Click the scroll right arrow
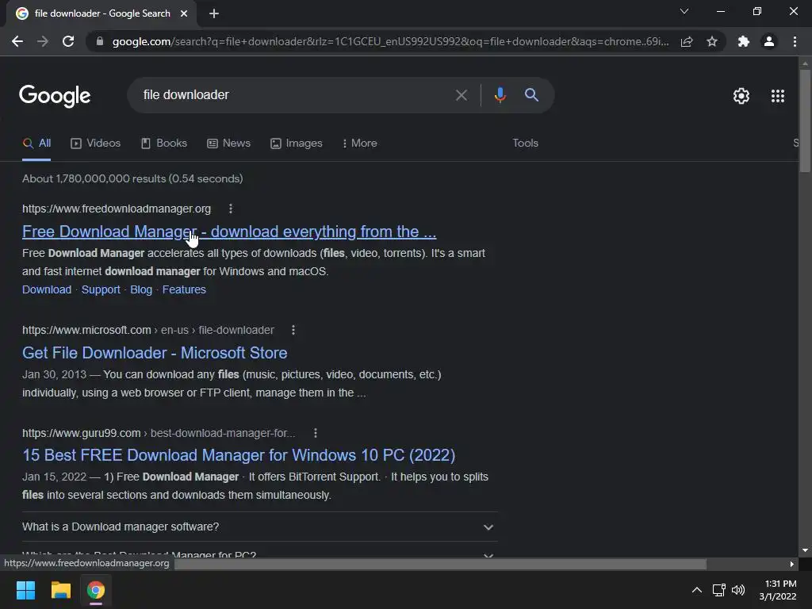 pos(791,564)
